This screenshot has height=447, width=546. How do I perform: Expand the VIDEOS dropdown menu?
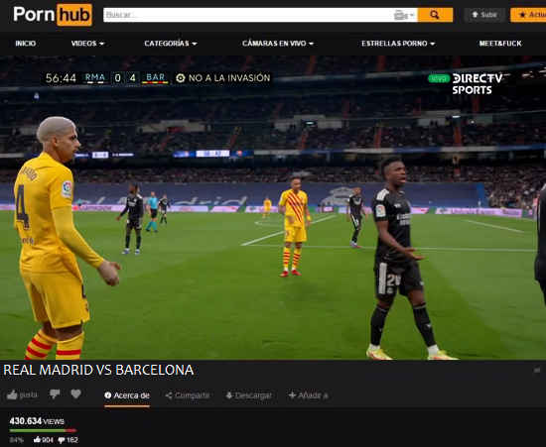pyautogui.click(x=87, y=44)
